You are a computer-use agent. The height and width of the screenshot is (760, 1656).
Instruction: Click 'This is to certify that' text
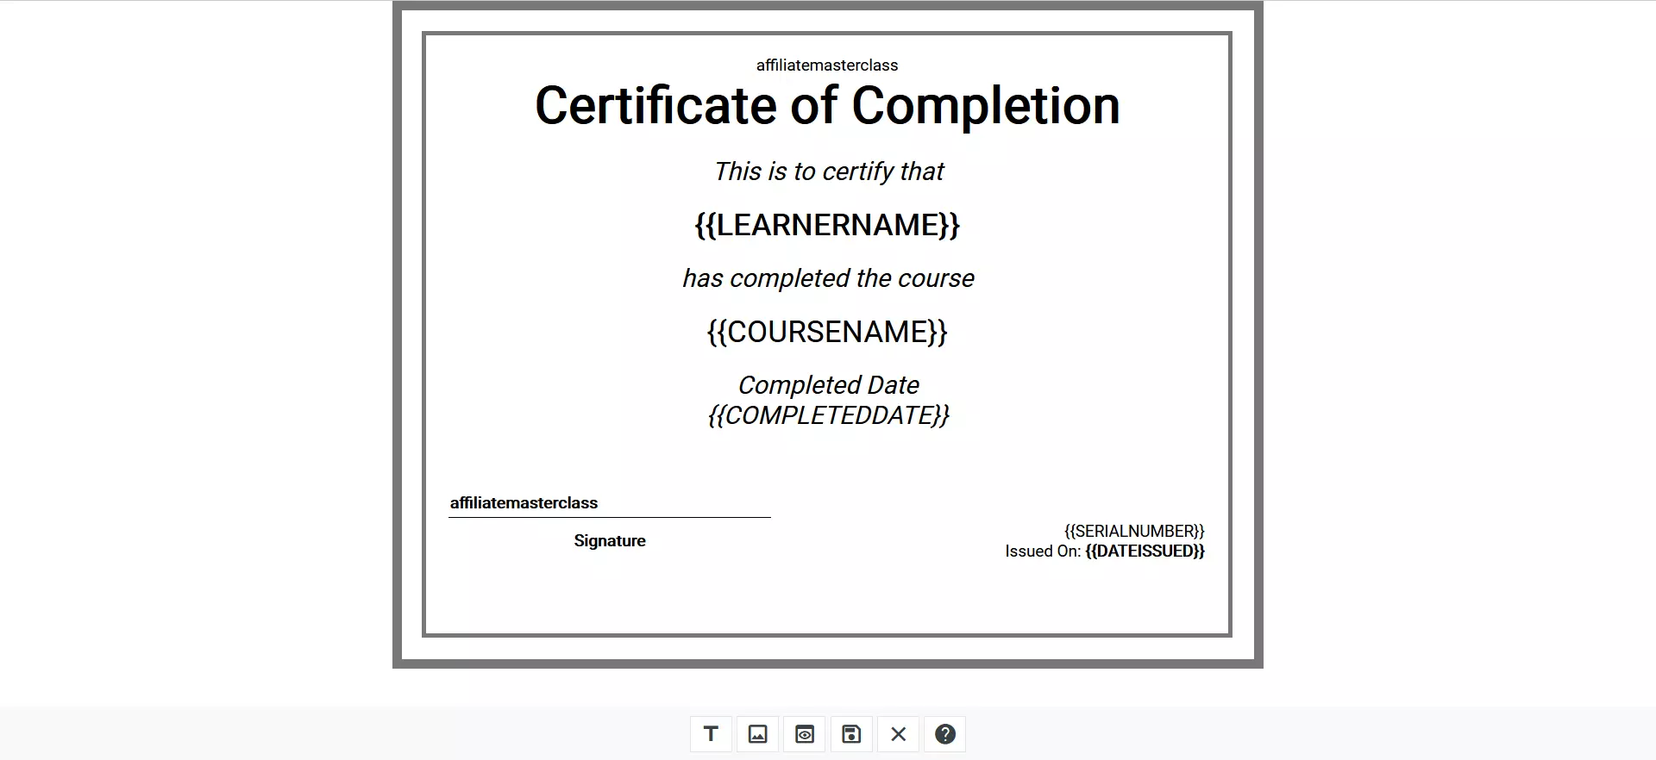pos(829,171)
